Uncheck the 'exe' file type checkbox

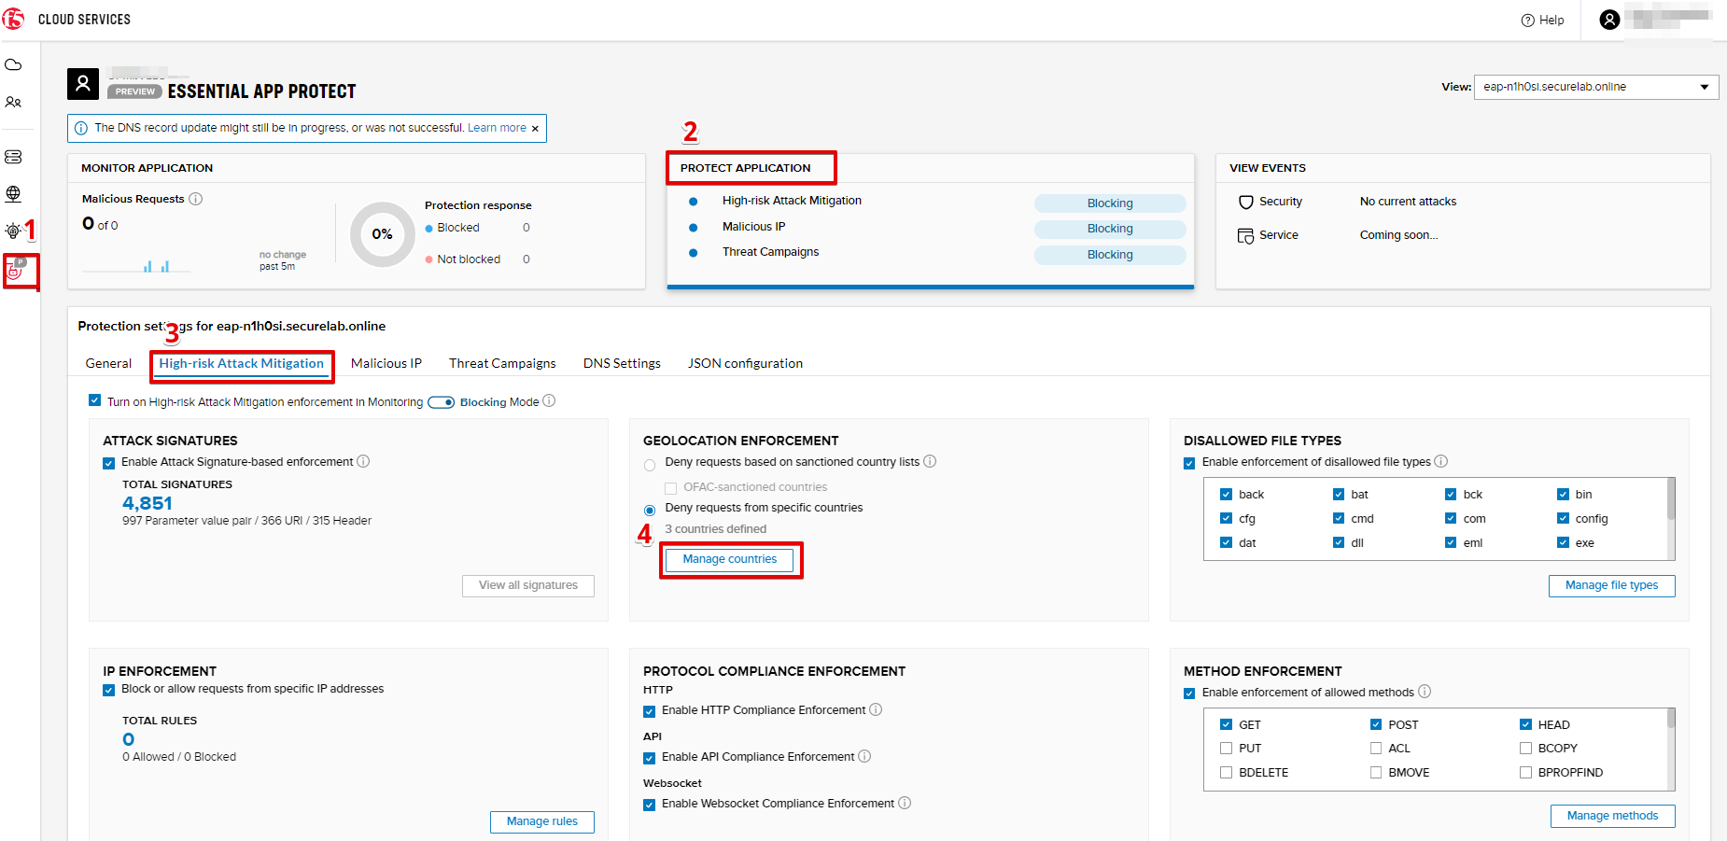[1563, 542]
